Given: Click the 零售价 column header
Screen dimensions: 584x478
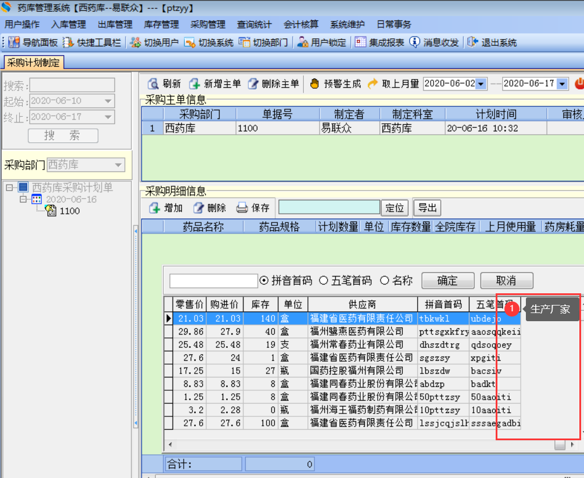Looking at the screenshot, I should pyautogui.click(x=189, y=304).
